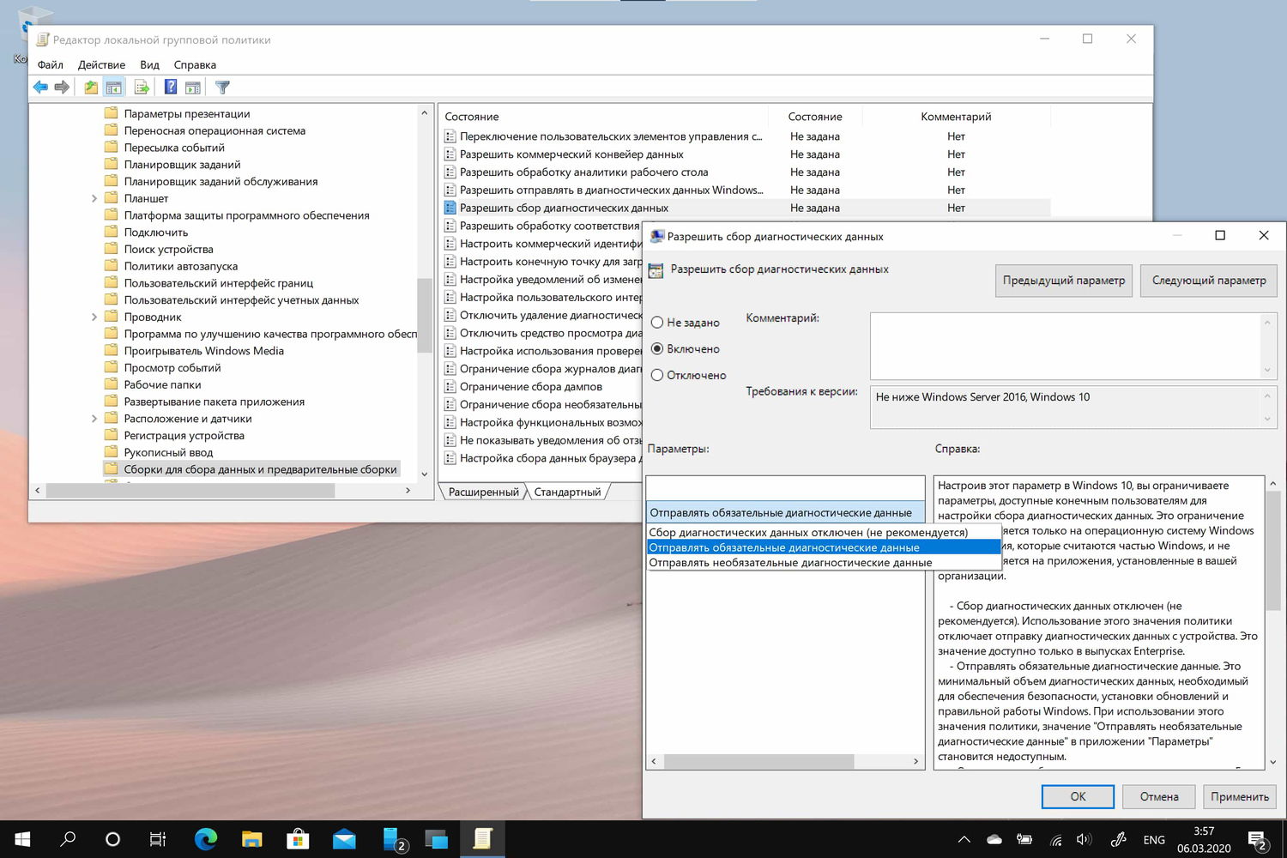Select the Включено radio button

click(x=656, y=349)
